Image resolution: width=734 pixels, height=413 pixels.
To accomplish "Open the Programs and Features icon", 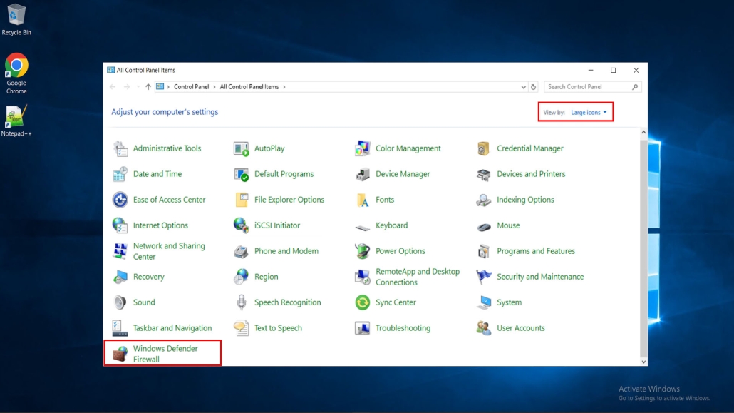I will click(x=484, y=251).
